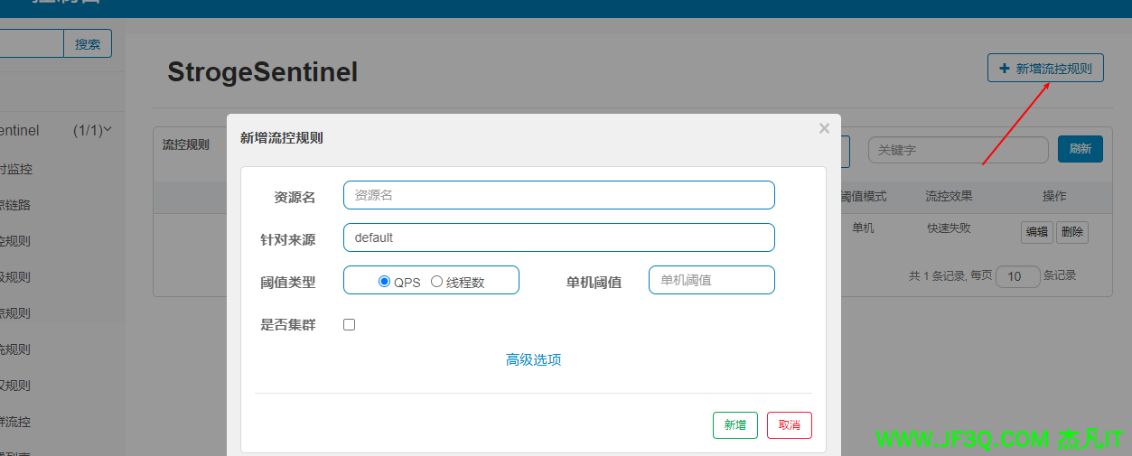Close the 新增流控规则 dialog with the × icon
The height and width of the screenshot is (456, 1132).
click(824, 129)
